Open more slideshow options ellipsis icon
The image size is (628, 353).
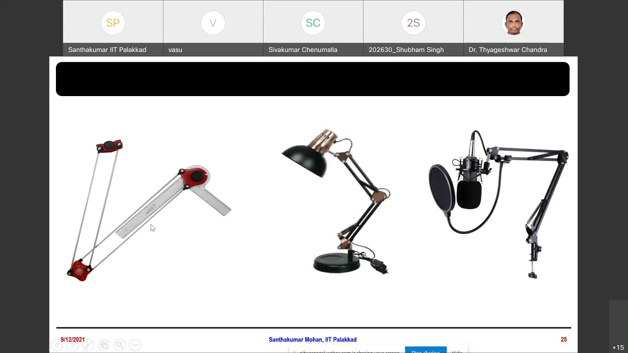point(135,345)
